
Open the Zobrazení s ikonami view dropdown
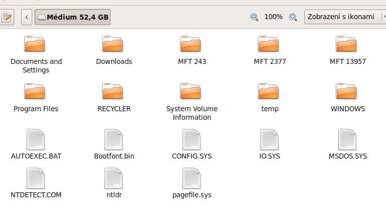345,17
